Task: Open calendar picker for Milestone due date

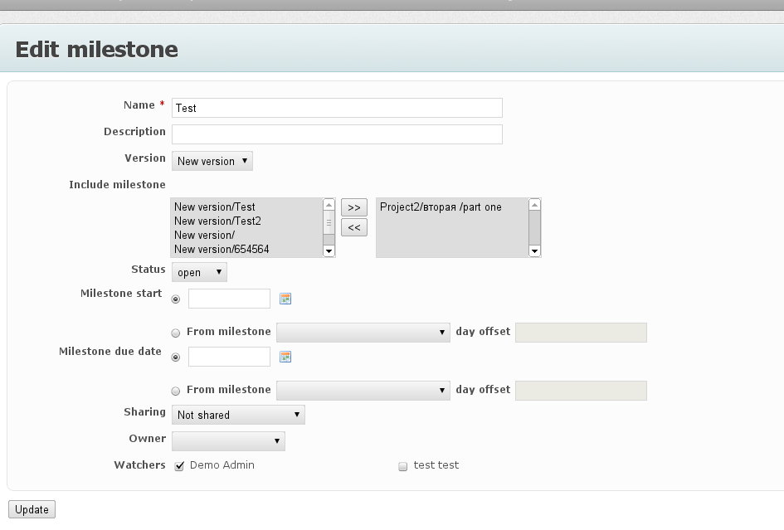Action: [285, 357]
